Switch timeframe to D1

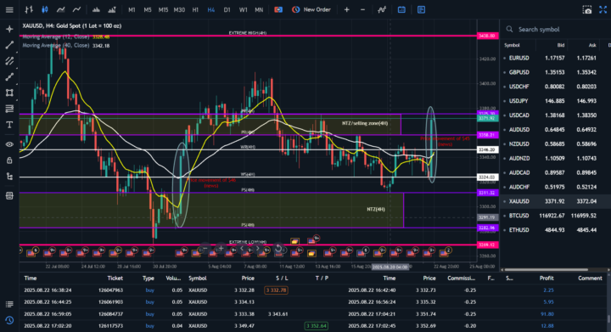tap(227, 9)
